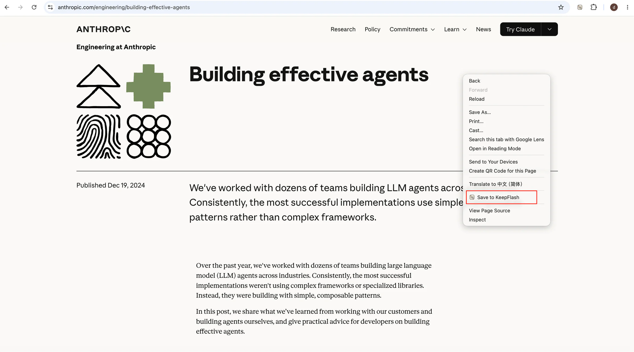Click the Published Dec 19, 2024 date
The height and width of the screenshot is (352, 634).
click(111, 185)
